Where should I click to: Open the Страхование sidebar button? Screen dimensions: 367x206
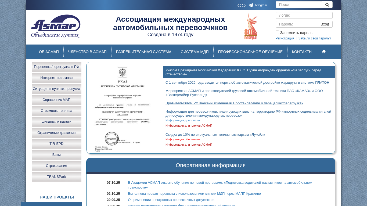(x=56, y=165)
